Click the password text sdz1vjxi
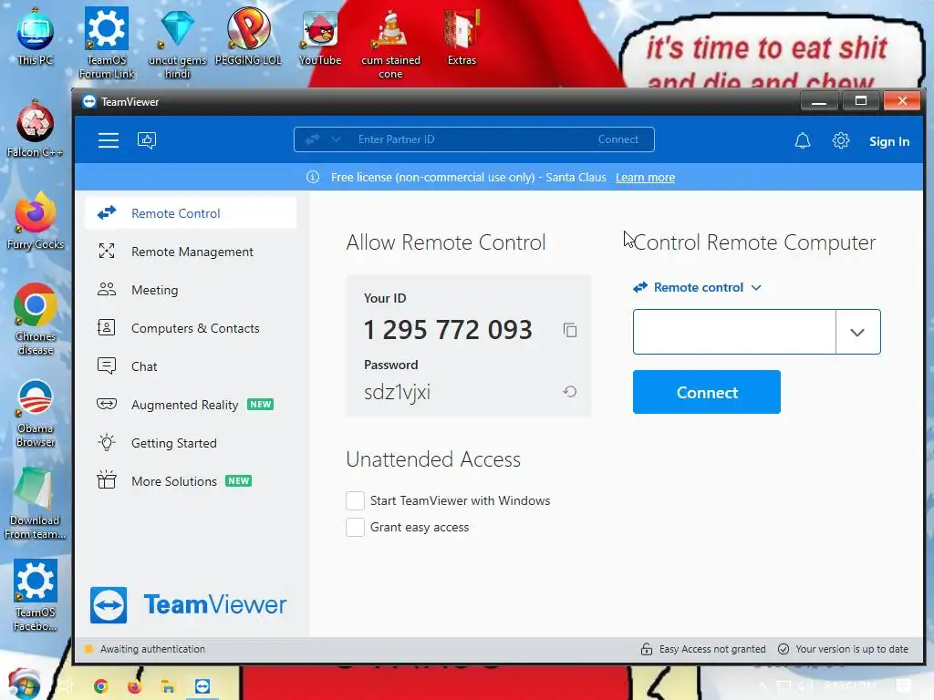Screen dimensions: 934x700 tap(398, 392)
